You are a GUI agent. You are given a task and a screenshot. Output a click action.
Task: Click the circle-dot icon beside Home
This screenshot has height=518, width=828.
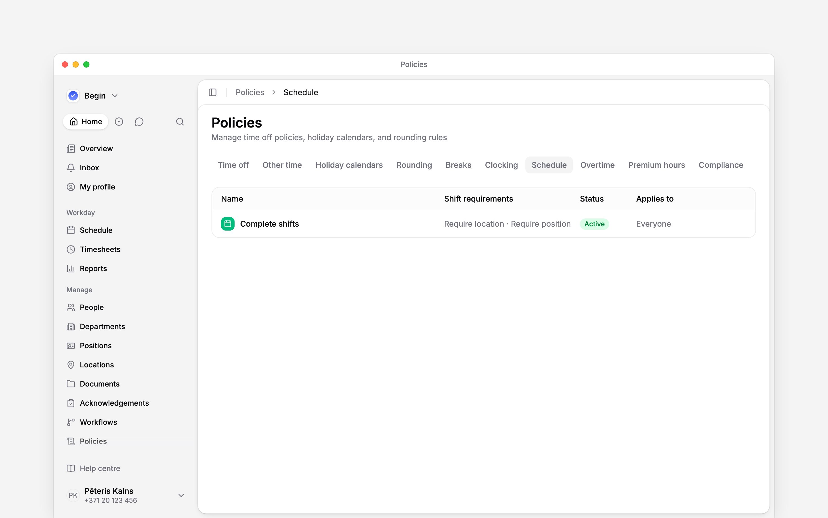[x=119, y=122]
